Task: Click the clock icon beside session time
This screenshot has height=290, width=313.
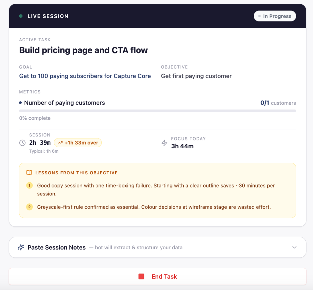Action: 22,143
